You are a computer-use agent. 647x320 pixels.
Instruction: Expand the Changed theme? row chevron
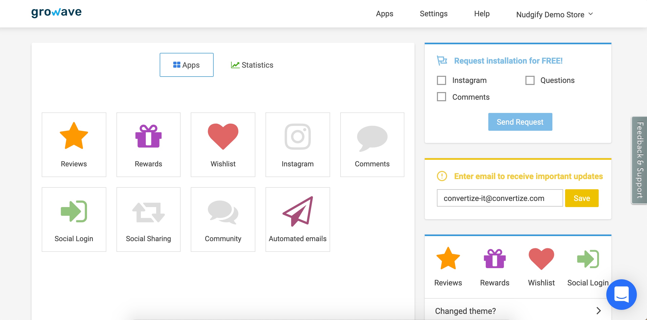click(599, 311)
